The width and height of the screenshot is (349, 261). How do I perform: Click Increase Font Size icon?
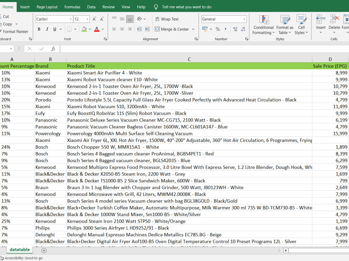click(94, 19)
